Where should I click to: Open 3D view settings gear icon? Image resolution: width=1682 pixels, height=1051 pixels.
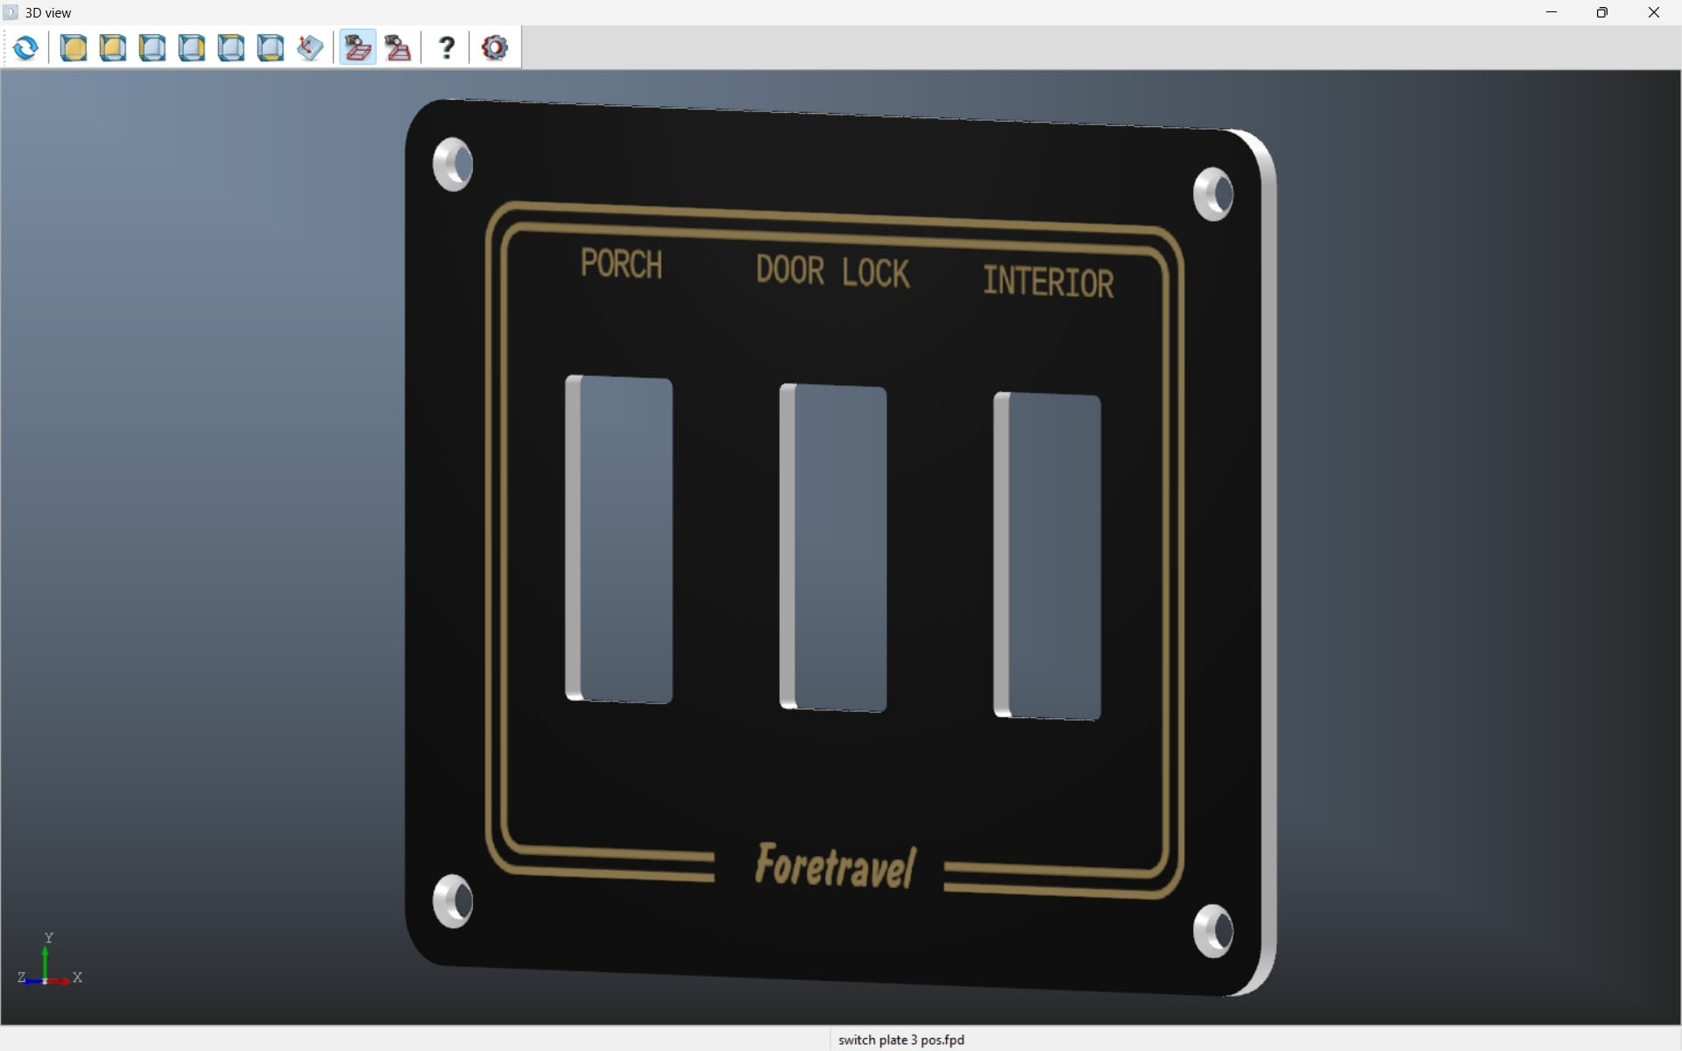(x=495, y=47)
